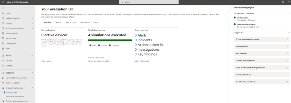
Task: Click feedback icon on Provide feedback card
Action: click(236, 75)
